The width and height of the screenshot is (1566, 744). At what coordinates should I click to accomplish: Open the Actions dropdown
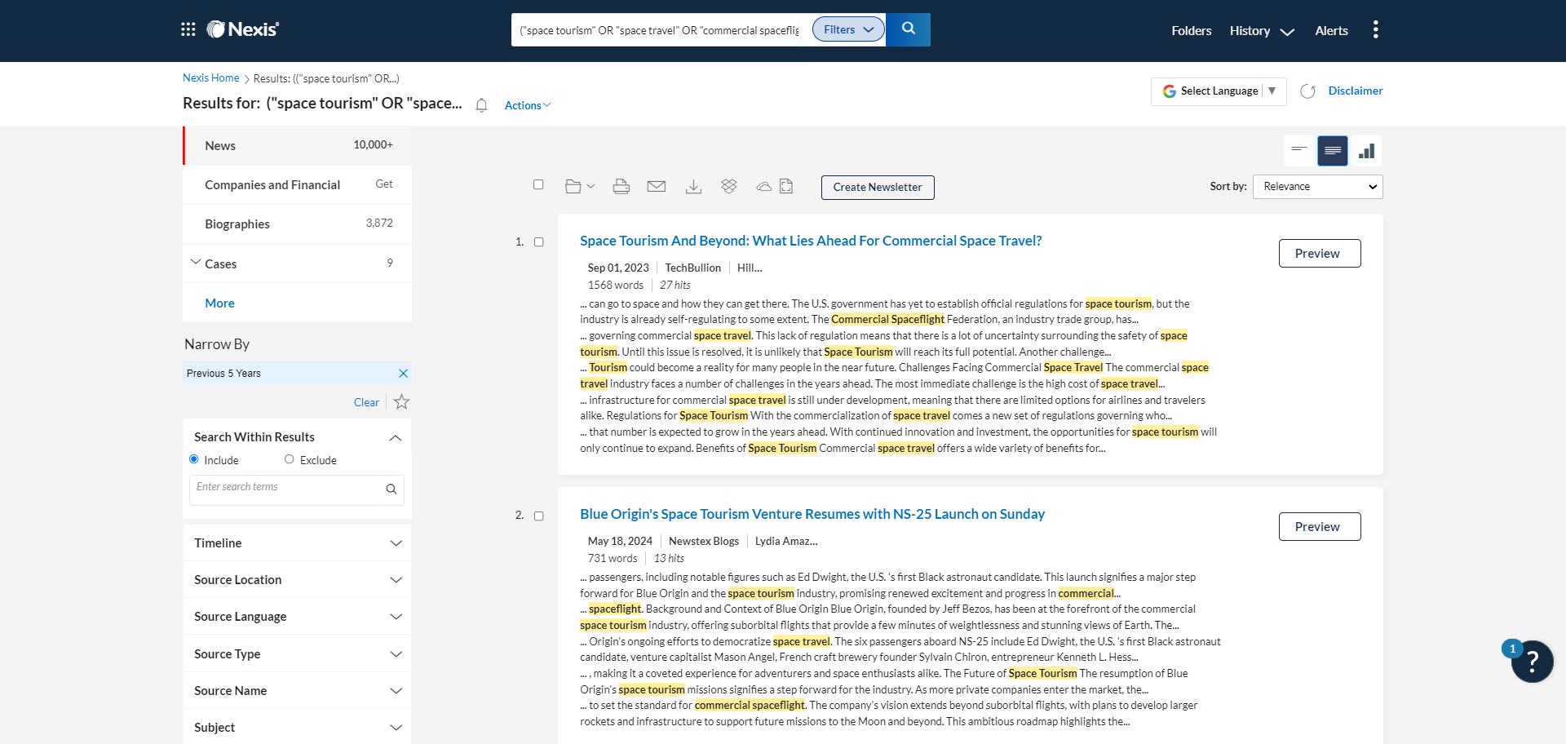coord(528,105)
